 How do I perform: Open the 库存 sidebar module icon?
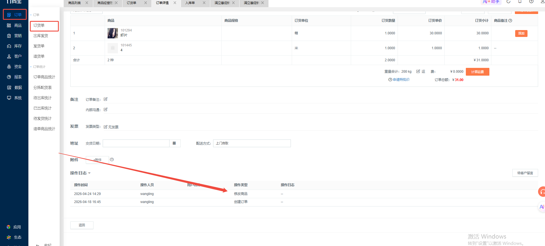[x=9, y=46]
